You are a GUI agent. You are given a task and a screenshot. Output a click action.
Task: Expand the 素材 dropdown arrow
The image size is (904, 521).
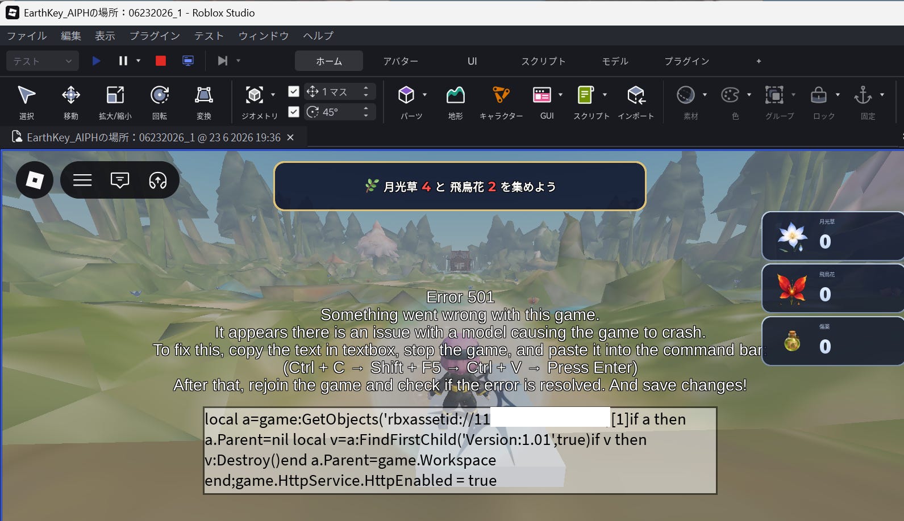coord(705,95)
